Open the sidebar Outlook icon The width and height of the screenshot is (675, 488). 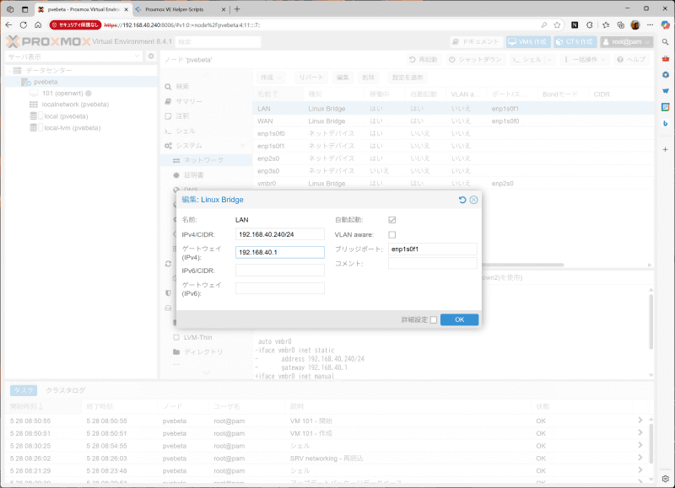tap(665, 107)
